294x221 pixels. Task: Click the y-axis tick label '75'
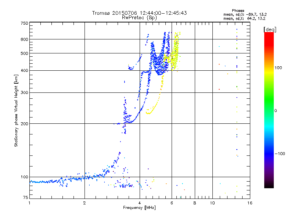pyautogui.click(x=26, y=197)
